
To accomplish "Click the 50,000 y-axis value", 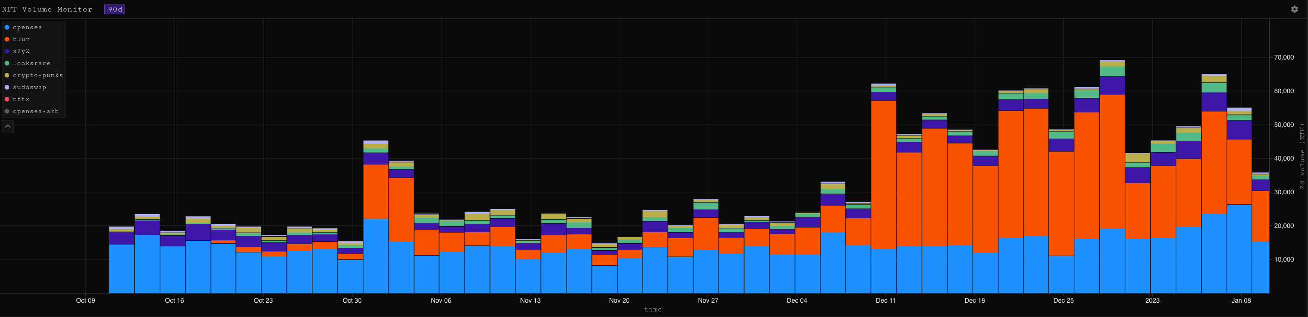I will [x=1283, y=125].
